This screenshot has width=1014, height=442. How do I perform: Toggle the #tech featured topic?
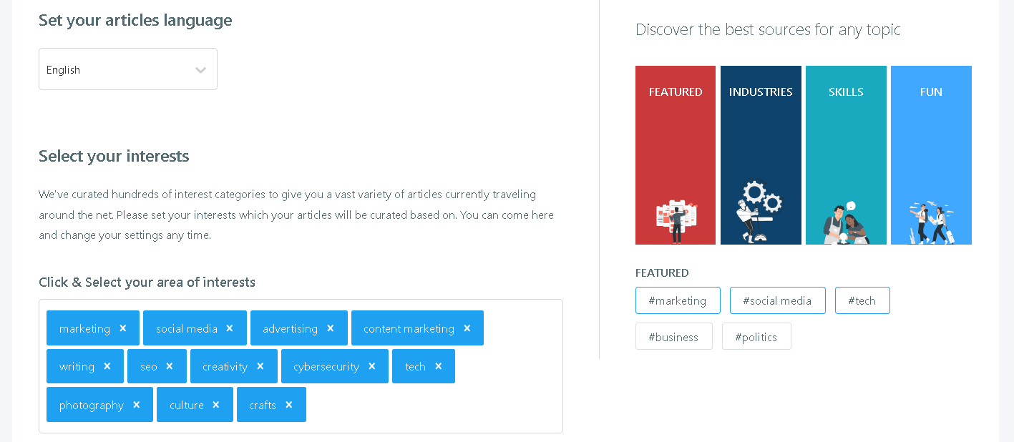tap(862, 300)
